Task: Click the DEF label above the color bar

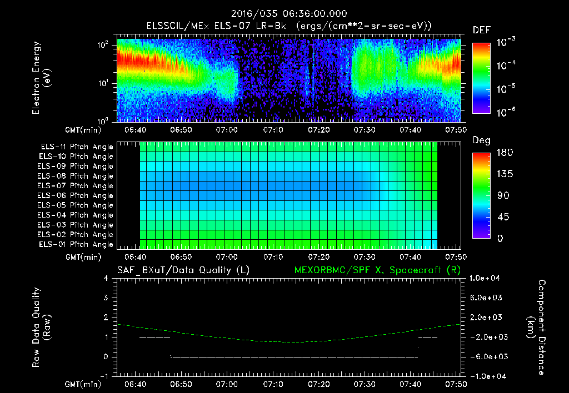Action: (x=482, y=31)
